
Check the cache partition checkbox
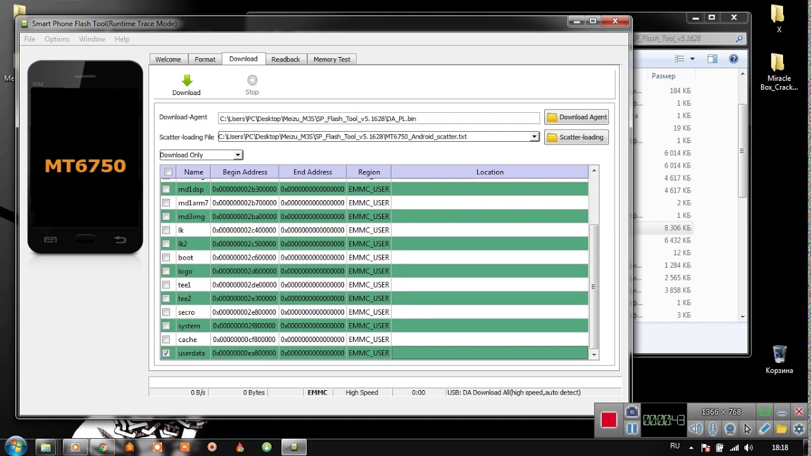[166, 339]
